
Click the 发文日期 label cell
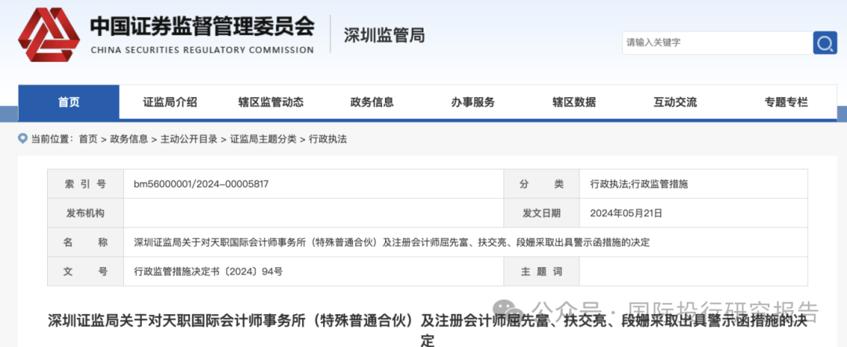541,213
